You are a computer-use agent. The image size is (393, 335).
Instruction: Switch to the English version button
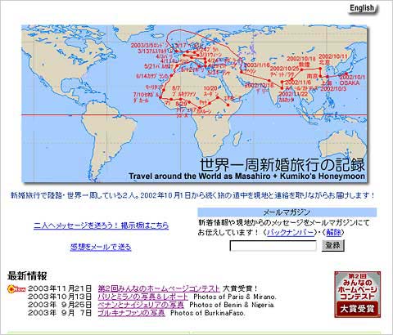362,8
